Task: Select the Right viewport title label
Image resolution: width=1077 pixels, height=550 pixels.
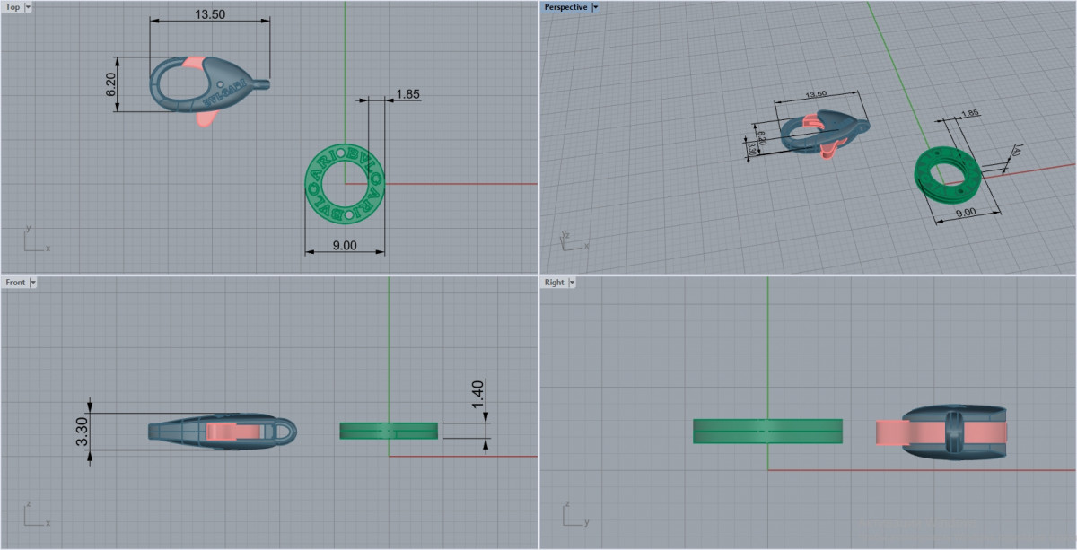Action: (x=554, y=283)
